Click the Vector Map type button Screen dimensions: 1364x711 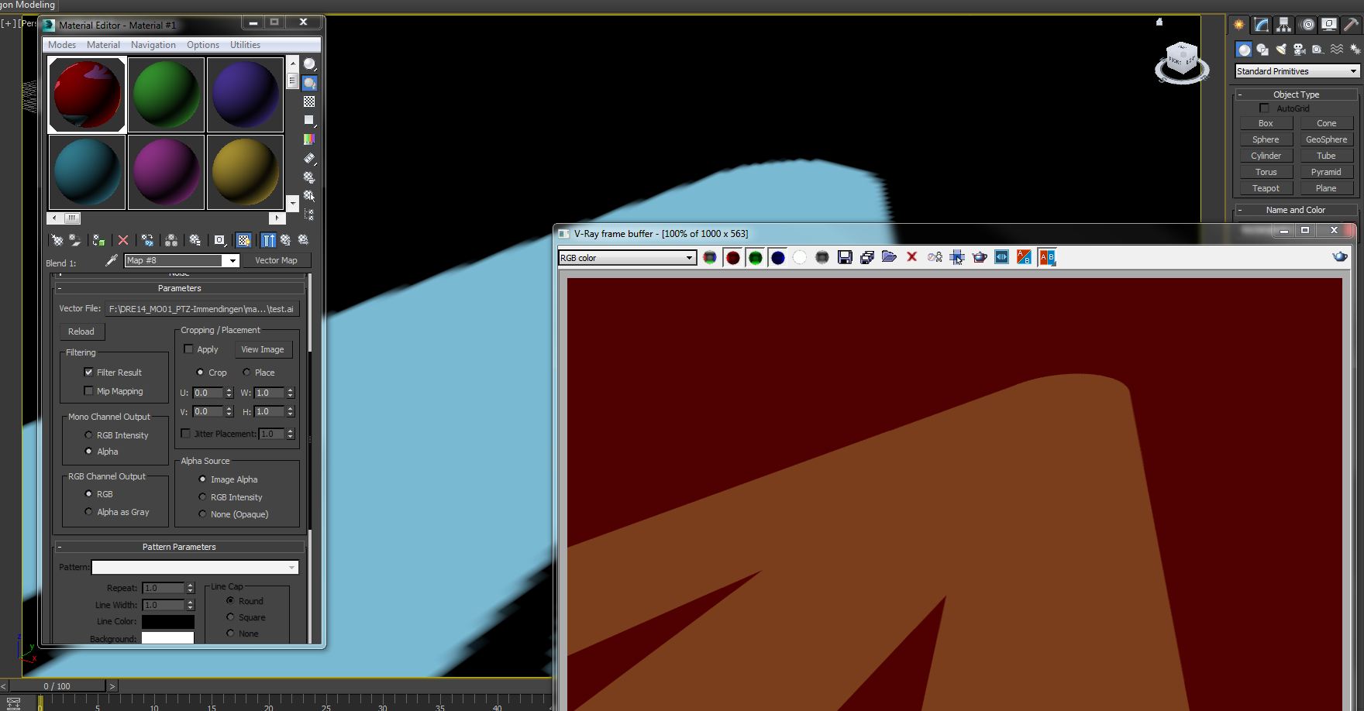[276, 260]
